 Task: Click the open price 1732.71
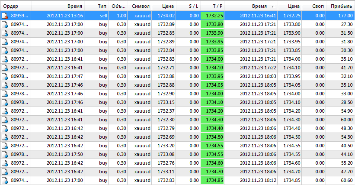point(166,68)
